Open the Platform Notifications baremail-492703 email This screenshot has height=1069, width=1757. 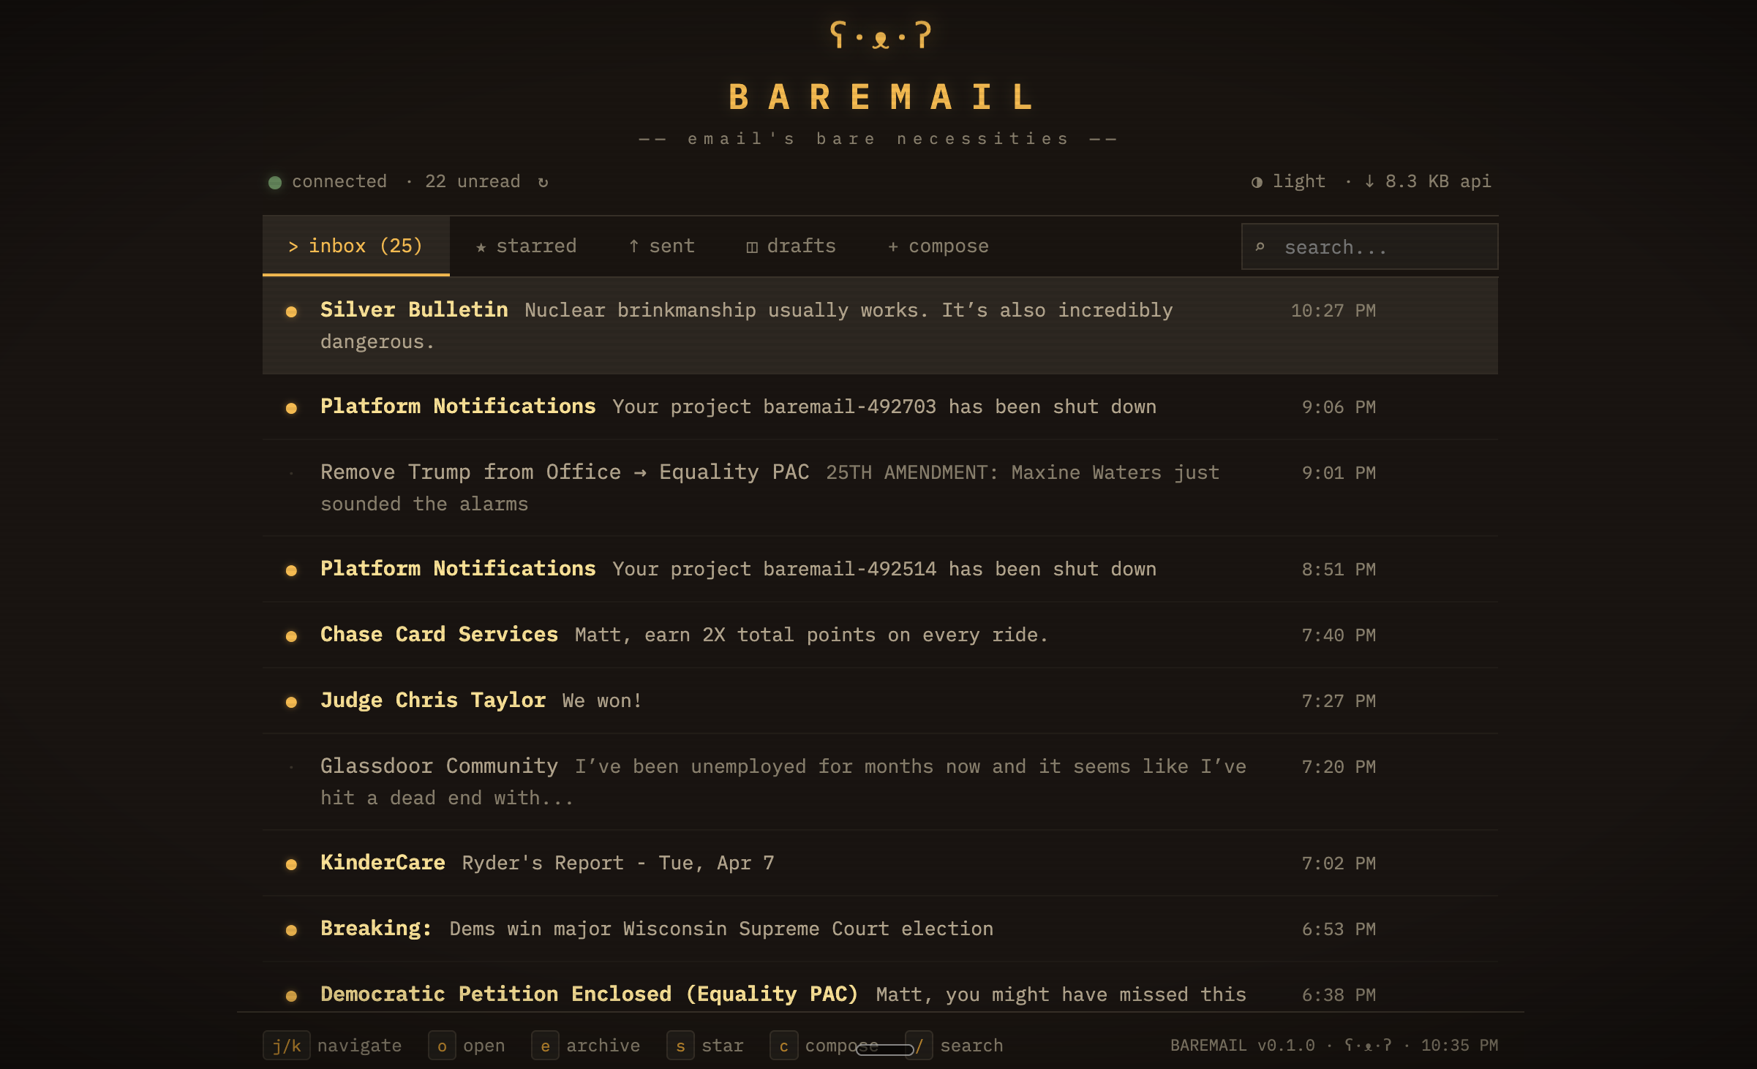point(731,407)
